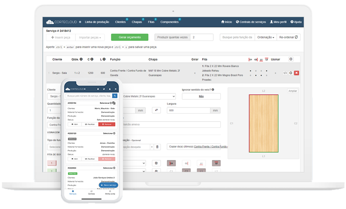Click the green Gerar orçamento button
346x209 pixels.
130,37
